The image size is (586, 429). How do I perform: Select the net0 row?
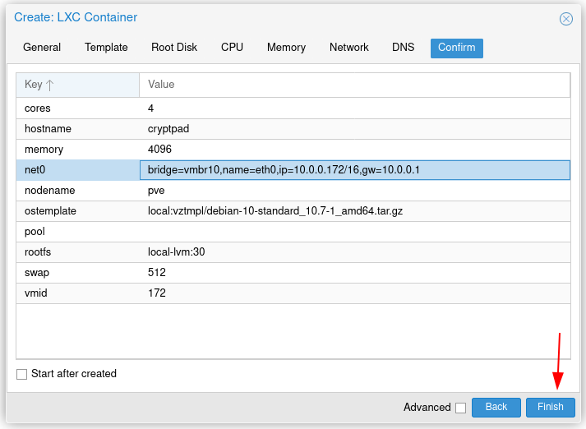(x=293, y=170)
